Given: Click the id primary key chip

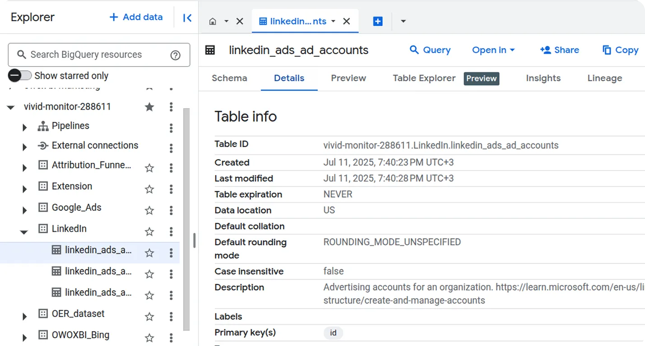Looking at the screenshot, I should [333, 333].
